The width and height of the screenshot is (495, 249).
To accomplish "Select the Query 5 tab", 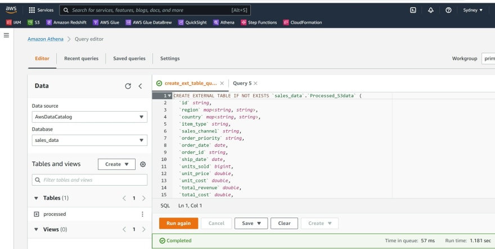I will (242, 83).
